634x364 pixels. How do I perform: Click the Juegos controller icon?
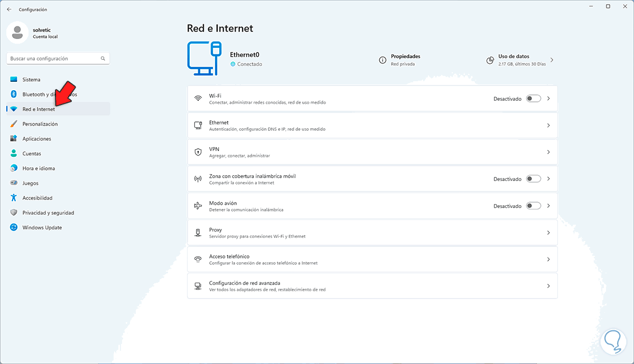14,183
